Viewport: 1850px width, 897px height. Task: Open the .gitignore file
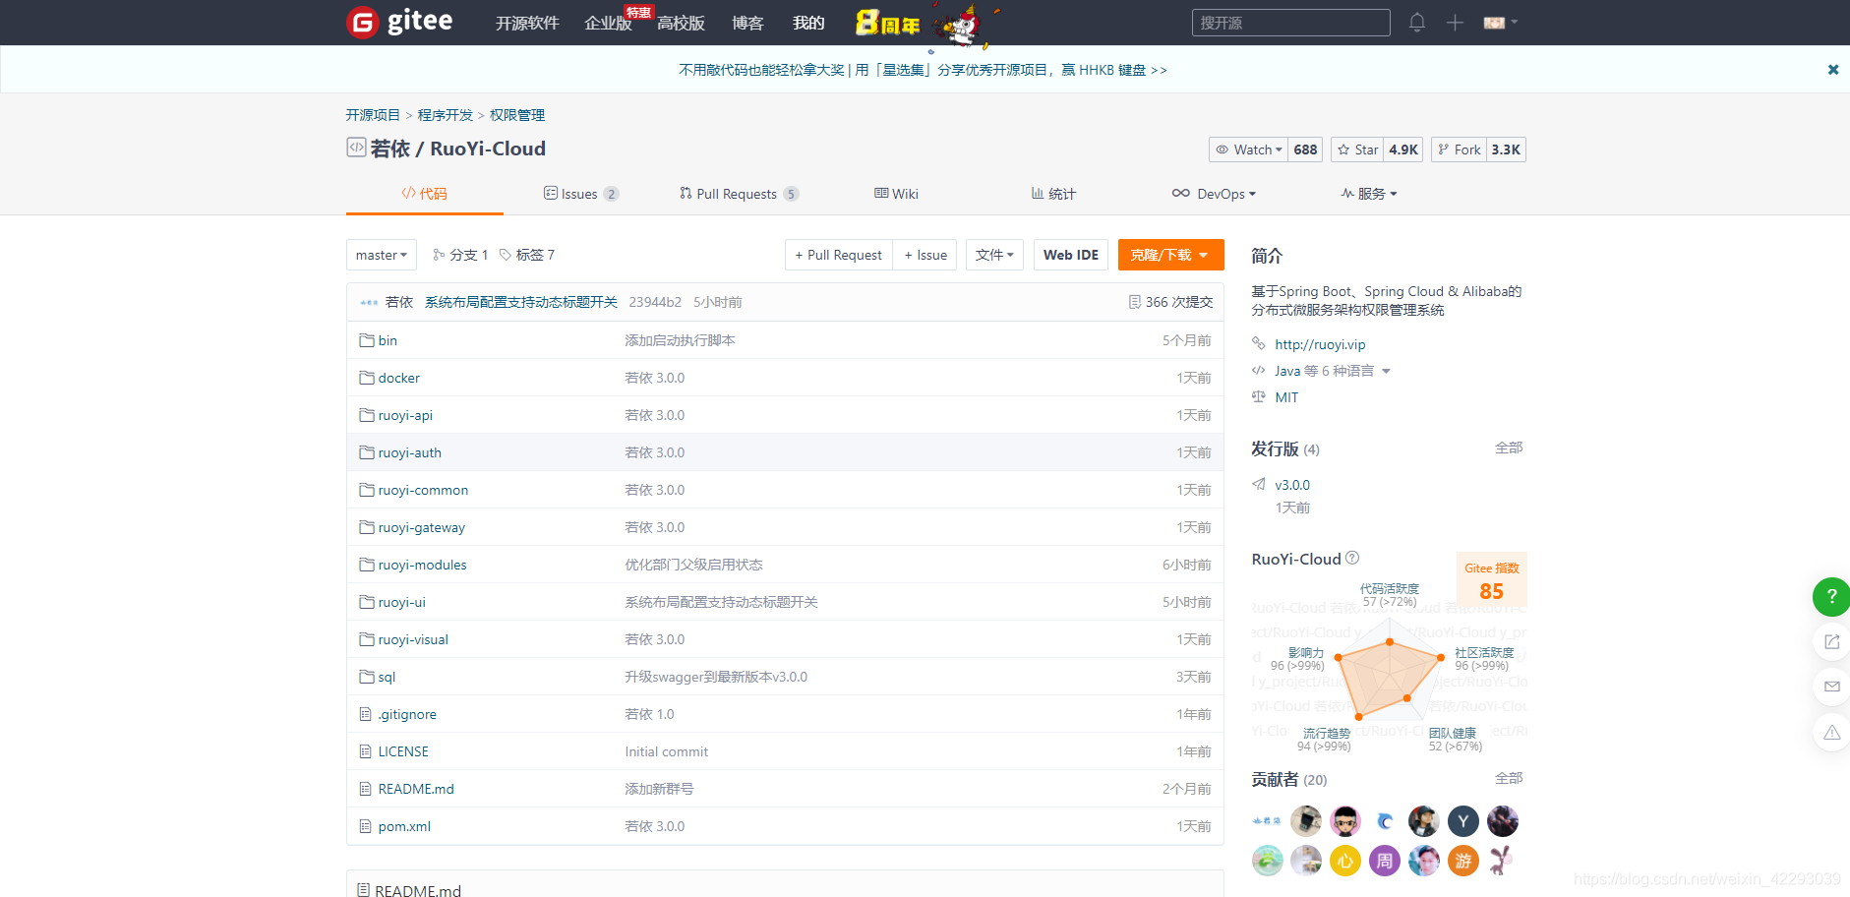[407, 714]
